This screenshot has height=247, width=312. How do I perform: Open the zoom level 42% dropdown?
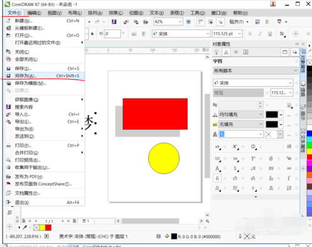click(x=180, y=21)
